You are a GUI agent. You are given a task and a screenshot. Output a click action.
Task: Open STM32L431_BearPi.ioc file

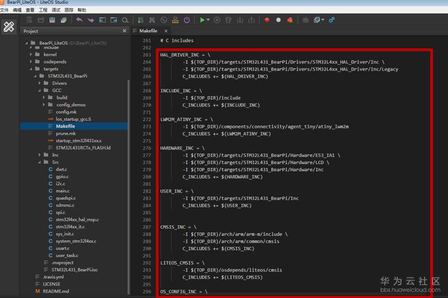[74, 270]
